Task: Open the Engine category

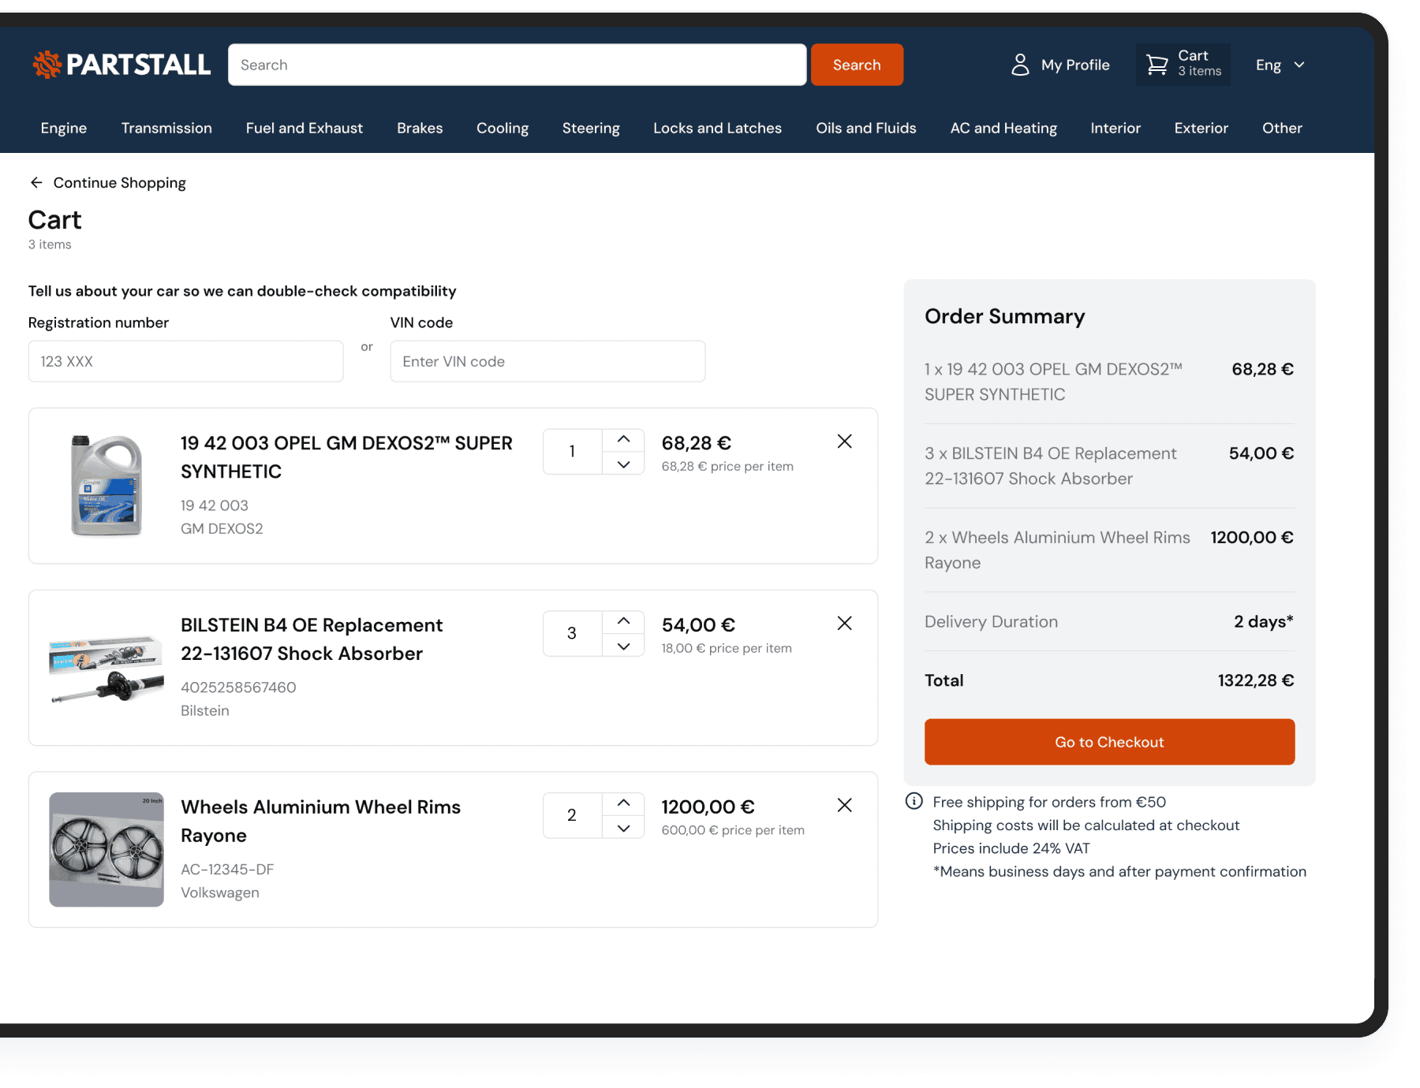Action: coord(64,128)
